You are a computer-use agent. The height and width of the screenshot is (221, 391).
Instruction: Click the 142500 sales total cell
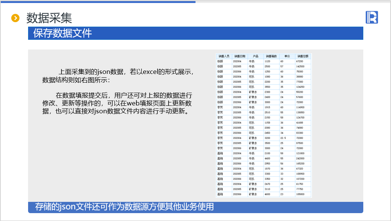[x=300, y=66]
